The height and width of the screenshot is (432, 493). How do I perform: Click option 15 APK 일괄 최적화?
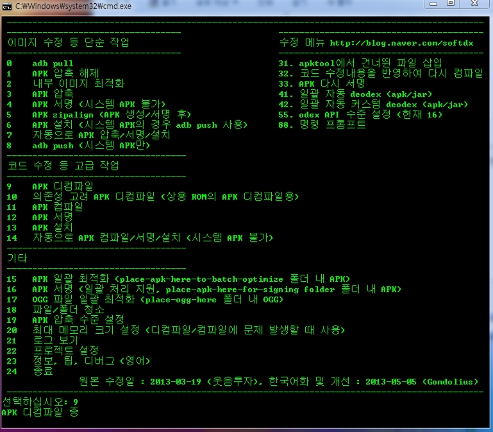(190, 279)
